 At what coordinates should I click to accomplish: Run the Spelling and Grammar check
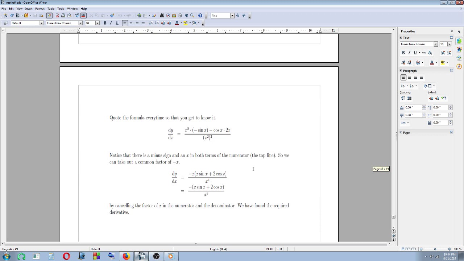[x=77, y=16]
